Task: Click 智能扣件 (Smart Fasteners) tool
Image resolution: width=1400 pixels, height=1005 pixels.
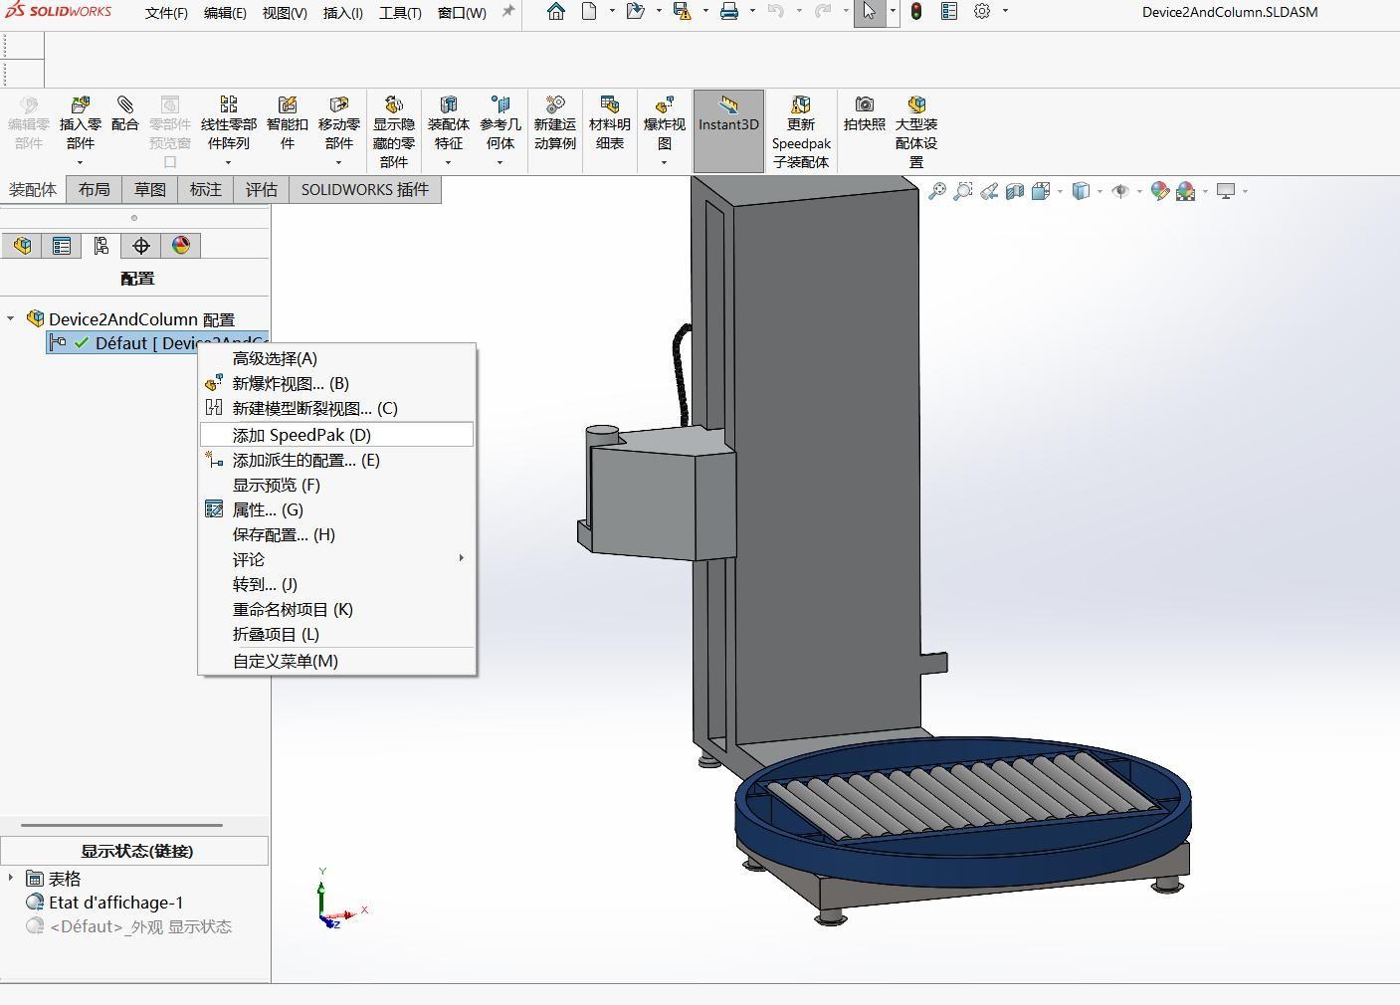Action: [x=288, y=124]
